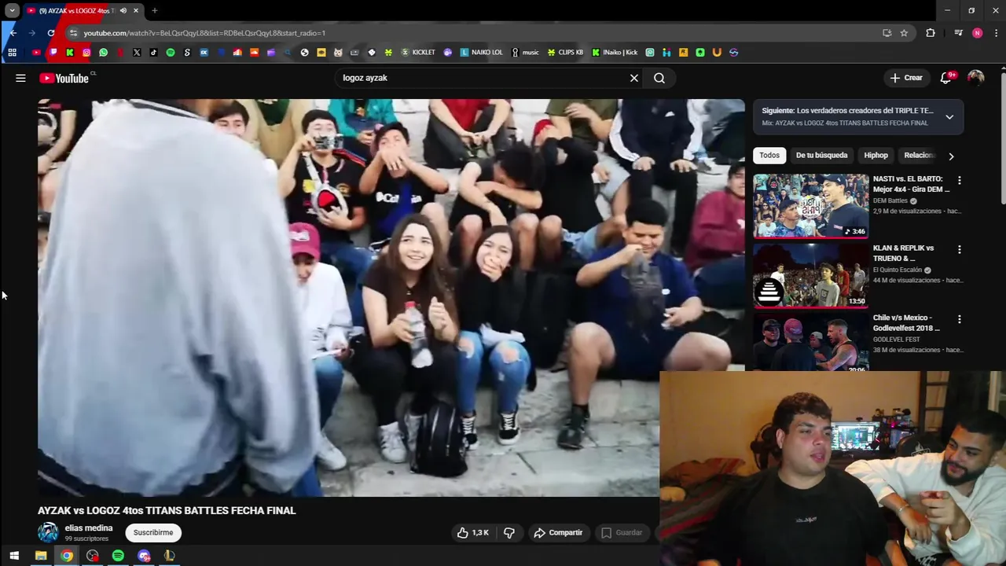Open the NAIKO LOL bookmark
This screenshot has width=1006, height=566.
(x=481, y=53)
